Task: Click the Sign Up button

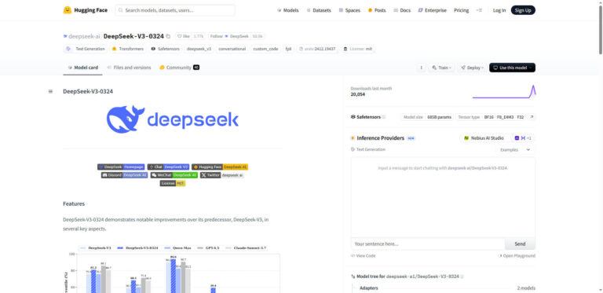Action: [x=523, y=10]
